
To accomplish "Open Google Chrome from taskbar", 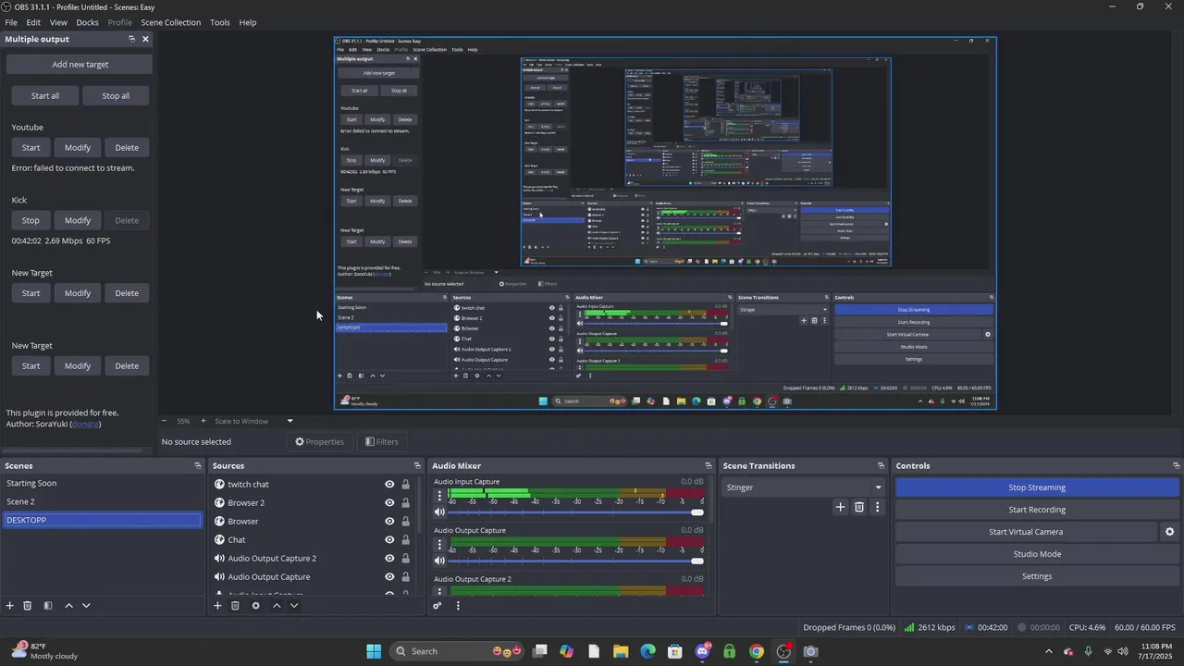I will pyautogui.click(x=757, y=651).
